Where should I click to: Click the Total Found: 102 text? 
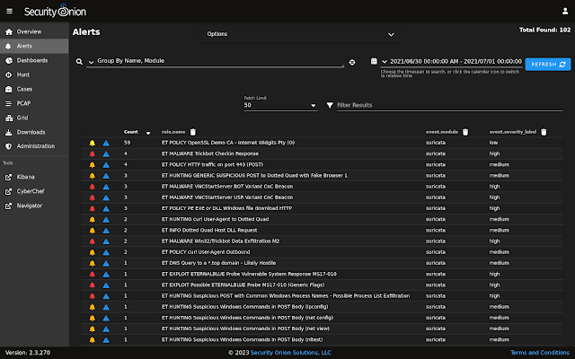(x=544, y=30)
